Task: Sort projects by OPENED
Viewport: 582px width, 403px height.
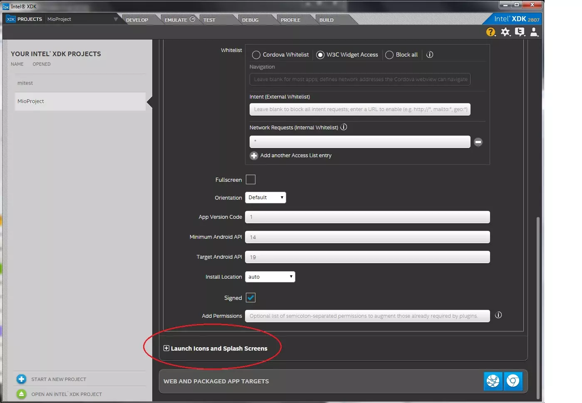Action: [x=42, y=64]
